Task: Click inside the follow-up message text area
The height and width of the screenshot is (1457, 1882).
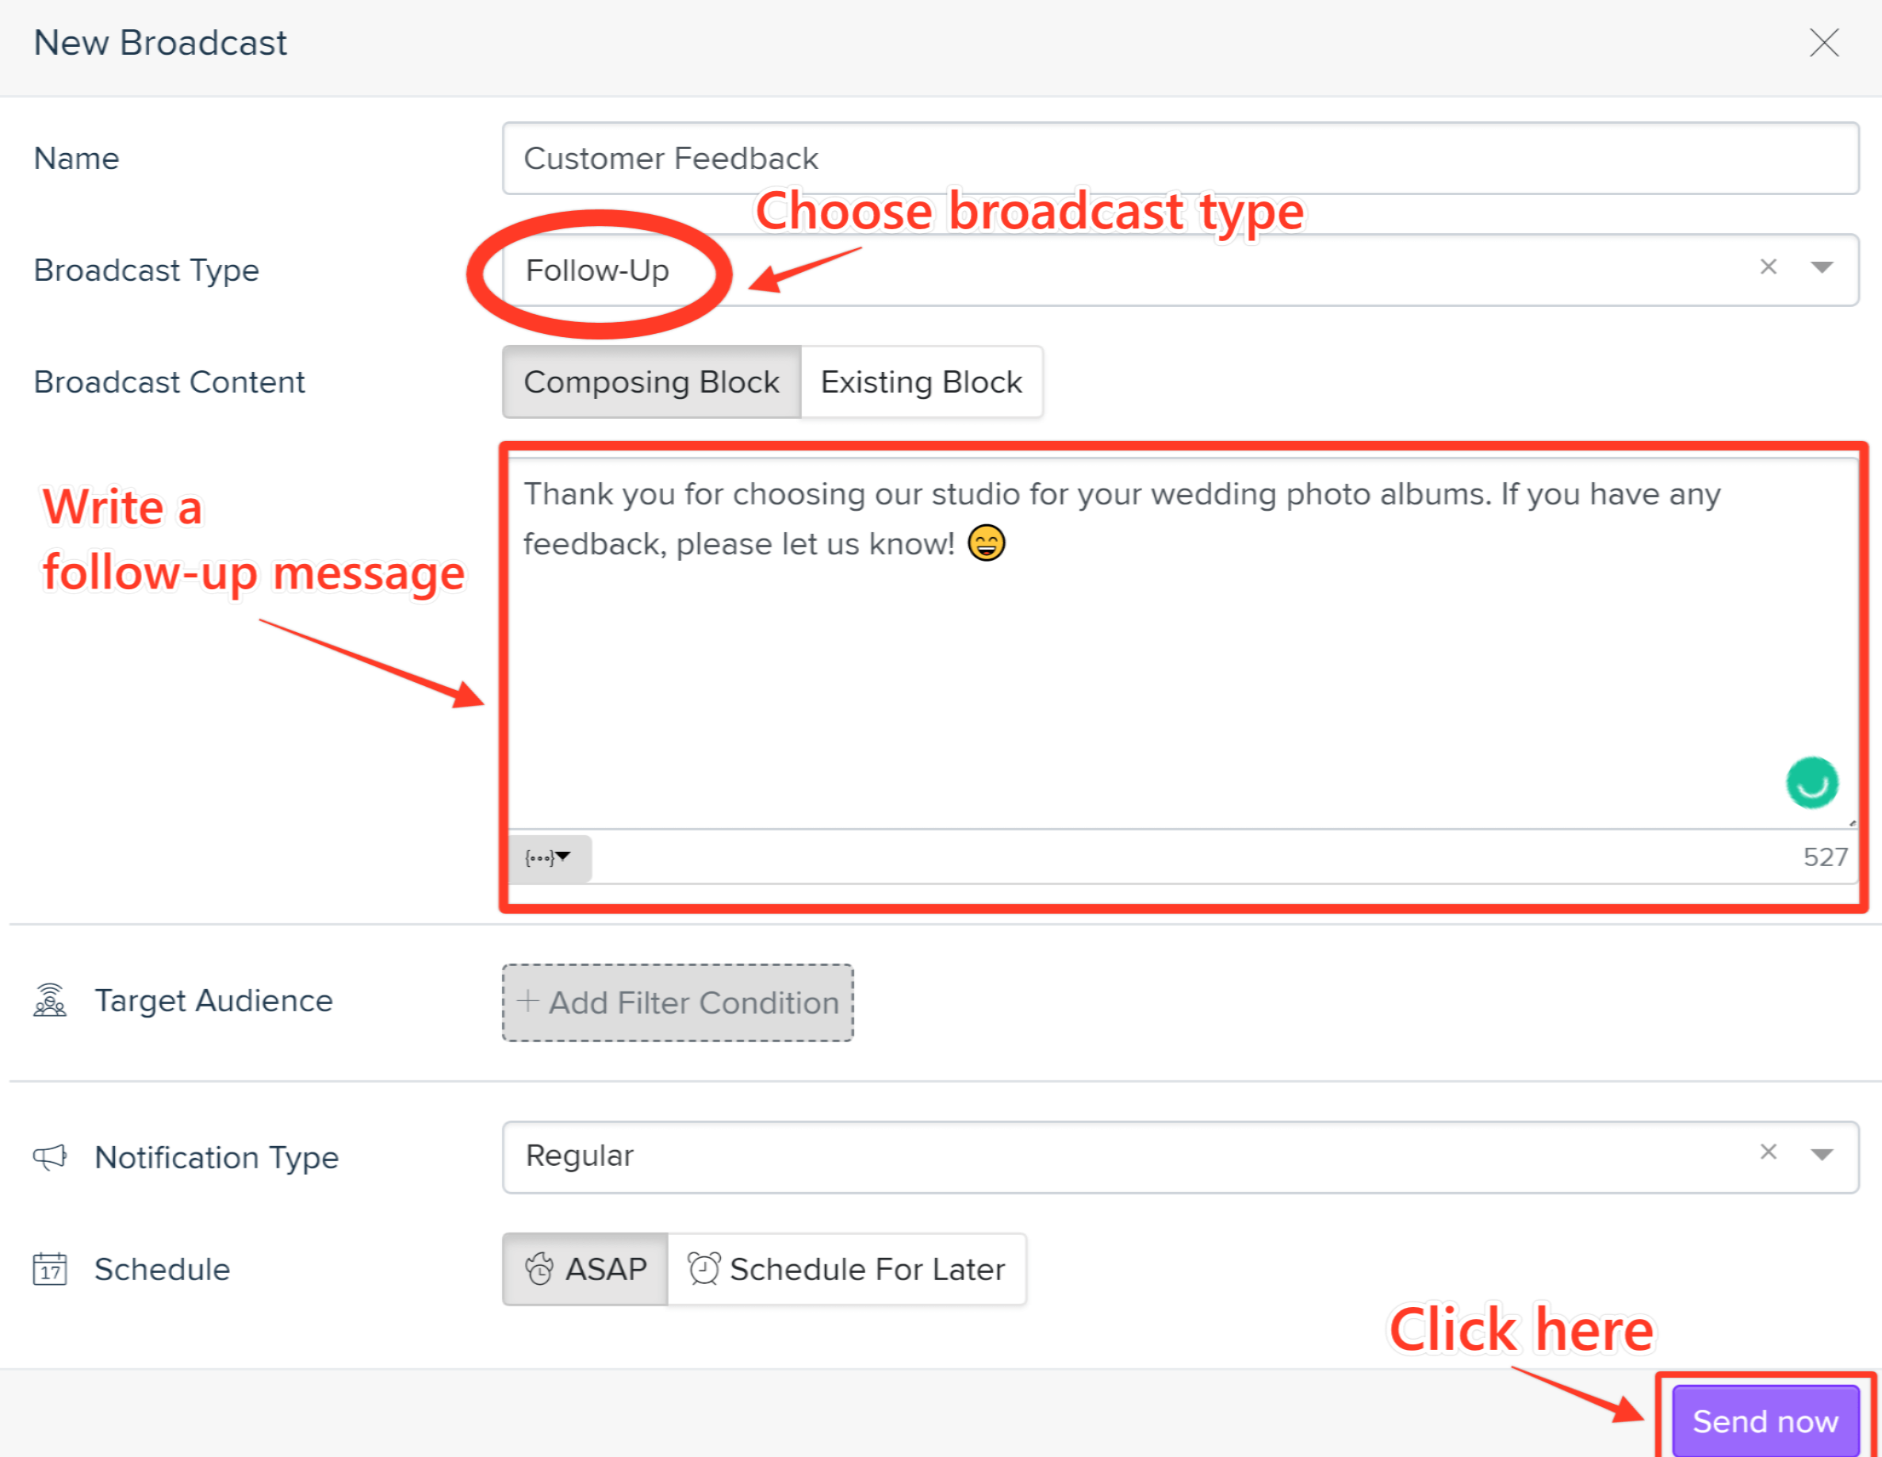Action: [1179, 643]
